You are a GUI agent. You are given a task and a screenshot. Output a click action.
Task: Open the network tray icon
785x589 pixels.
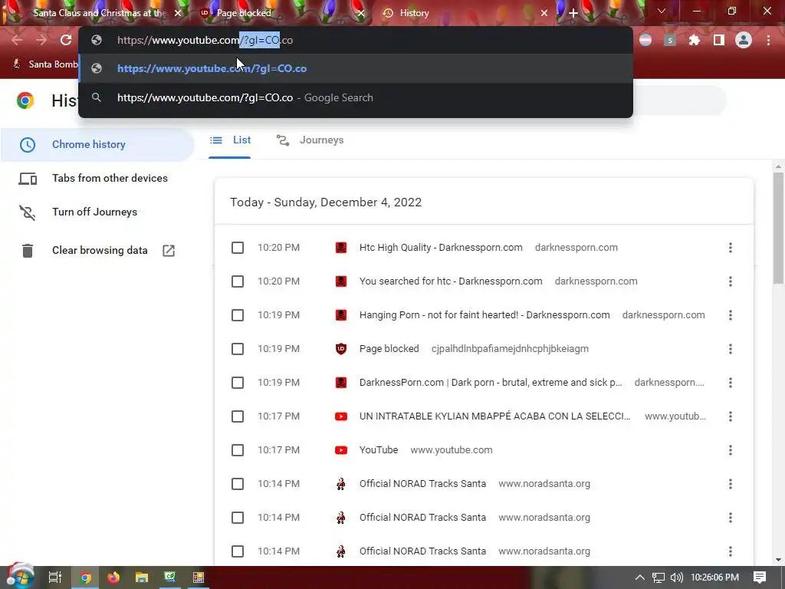pos(659,577)
